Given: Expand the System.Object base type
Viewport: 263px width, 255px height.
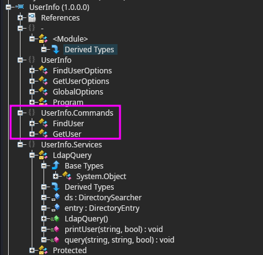Looking at the screenshot, I should (55, 176).
